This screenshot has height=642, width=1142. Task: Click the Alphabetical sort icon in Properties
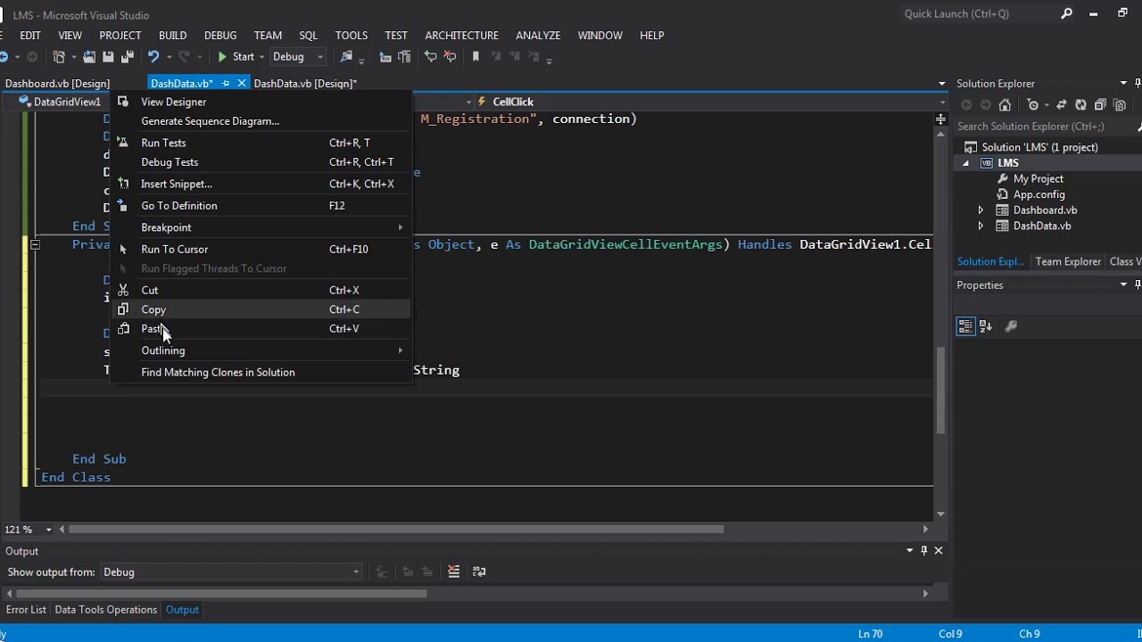coord(986,326)
